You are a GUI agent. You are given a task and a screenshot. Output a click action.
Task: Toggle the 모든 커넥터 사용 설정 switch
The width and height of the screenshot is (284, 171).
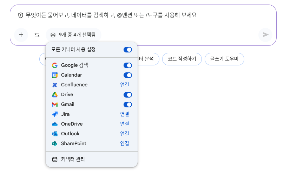click(127, 50)
